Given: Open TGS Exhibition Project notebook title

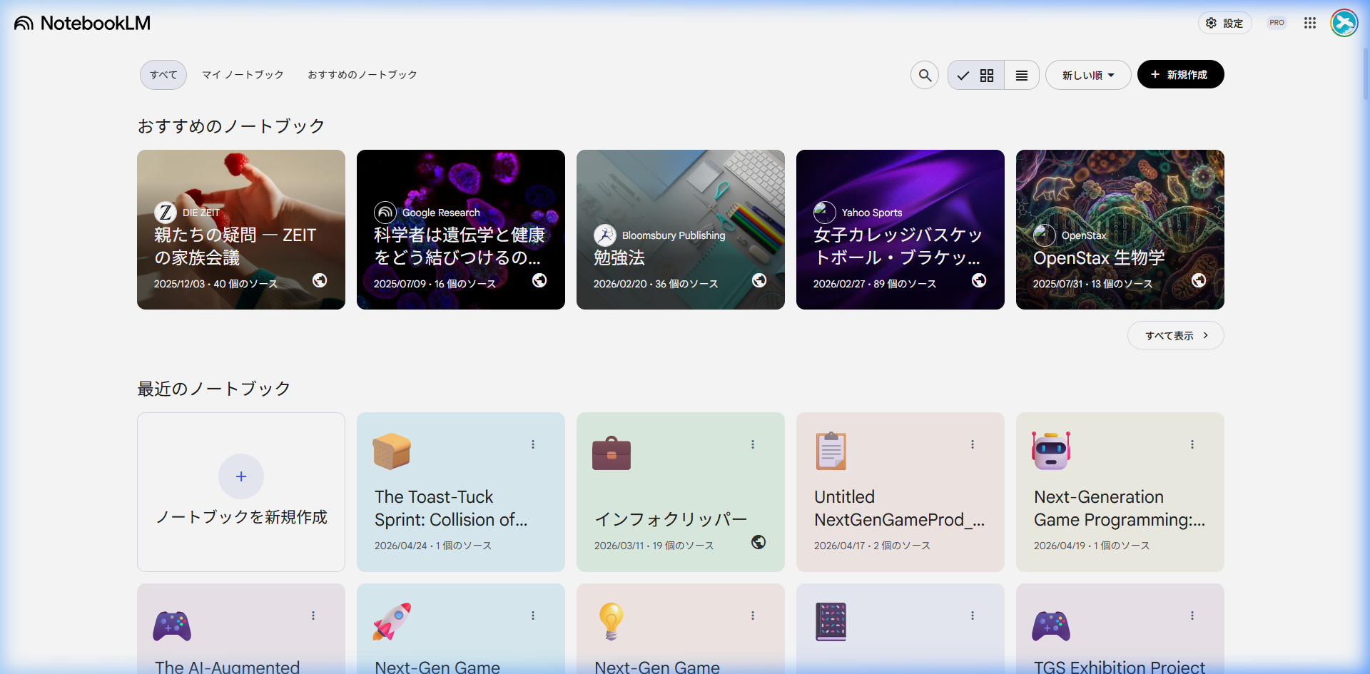Looking at the screenshot, I should coord(1120,667).
